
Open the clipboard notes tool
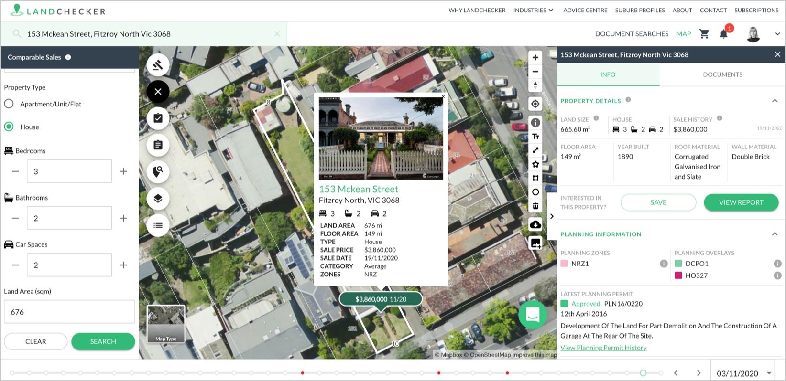coord(158,145)
